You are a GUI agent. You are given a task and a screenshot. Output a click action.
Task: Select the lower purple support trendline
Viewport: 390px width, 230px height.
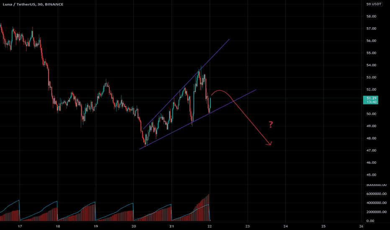(198, 119)
